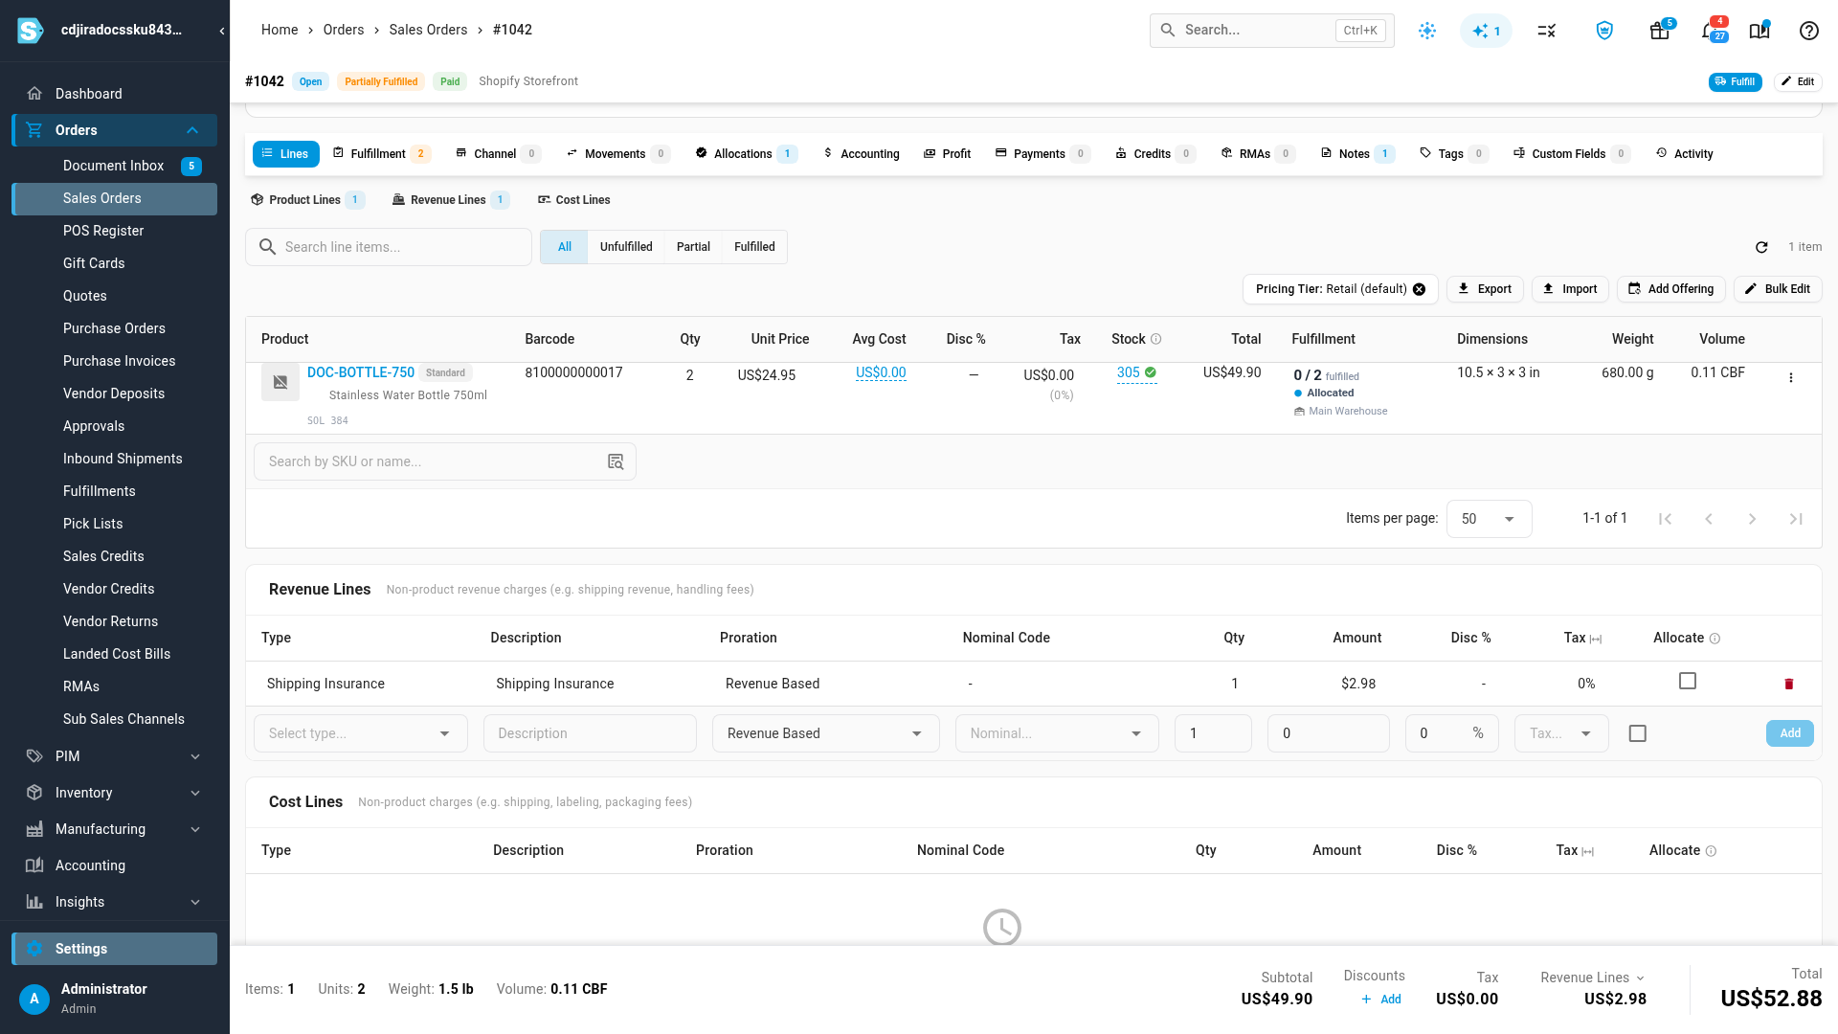
Task: Check Allocate for Shipping Insurance row
Action: (x=1688, y=681)
